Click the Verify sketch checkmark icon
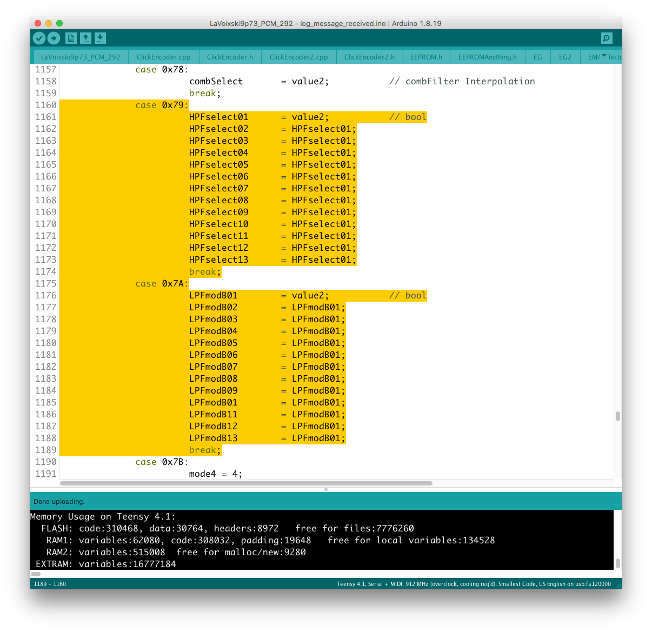The width and height of the screenshot is (652, 632). tap(39, 38)
